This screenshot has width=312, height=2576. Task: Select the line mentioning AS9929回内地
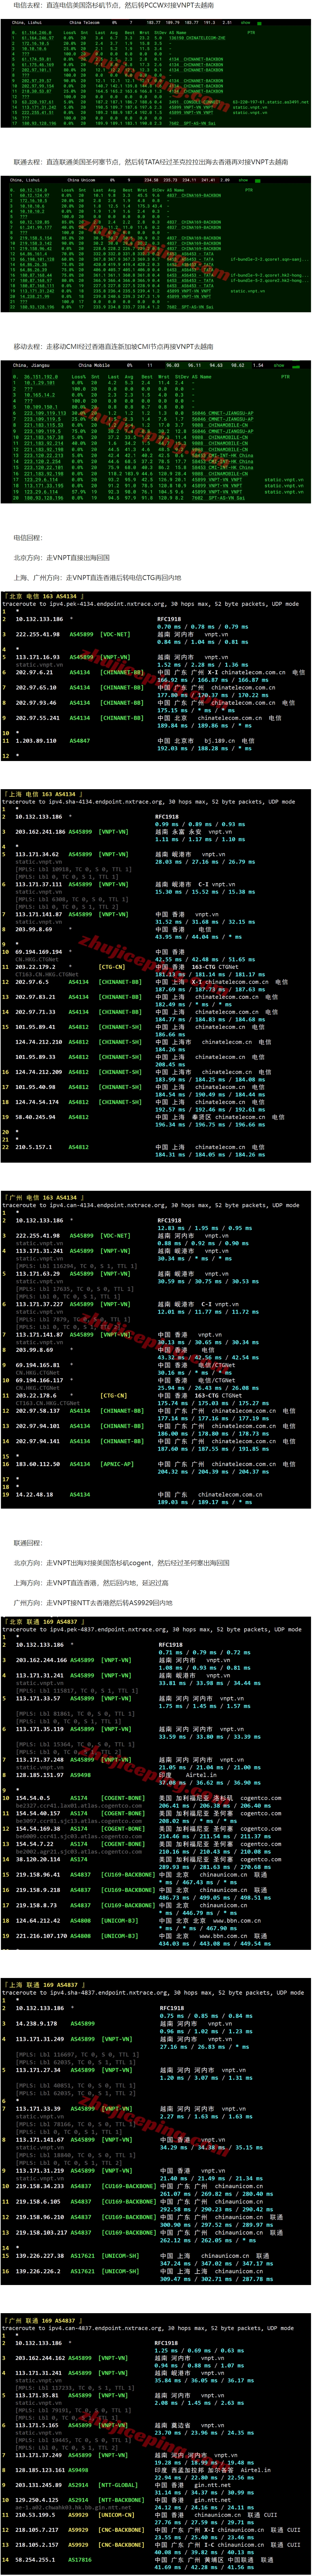(93, 1603)
